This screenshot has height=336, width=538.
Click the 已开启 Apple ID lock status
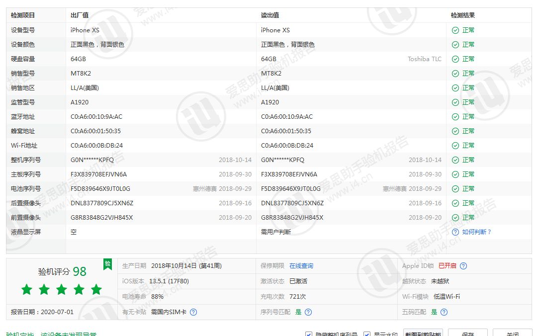[x=448, y=266]
